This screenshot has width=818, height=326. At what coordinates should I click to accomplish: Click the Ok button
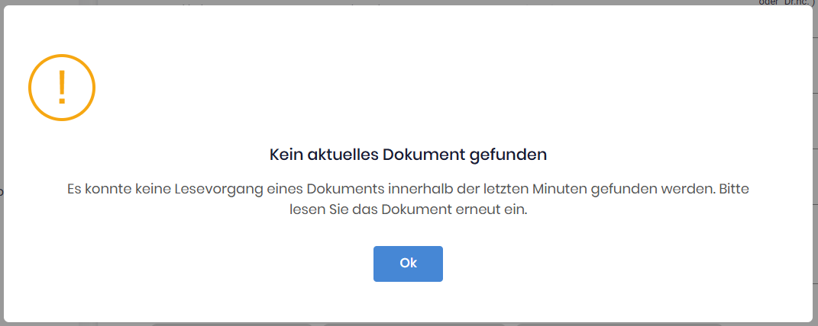408,264
